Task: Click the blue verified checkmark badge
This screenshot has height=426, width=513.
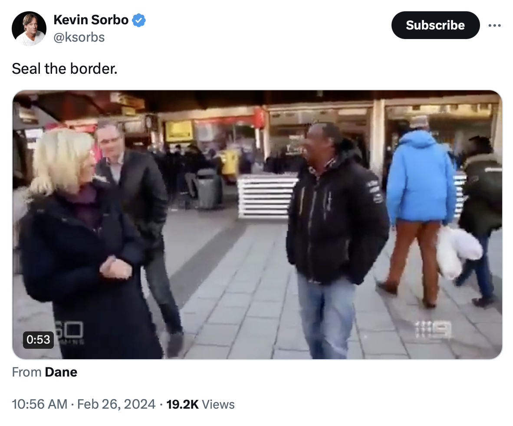Action: (x=139, y=20)
